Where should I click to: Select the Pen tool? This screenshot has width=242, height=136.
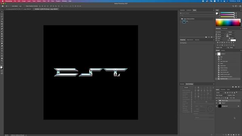coord(2,48)
